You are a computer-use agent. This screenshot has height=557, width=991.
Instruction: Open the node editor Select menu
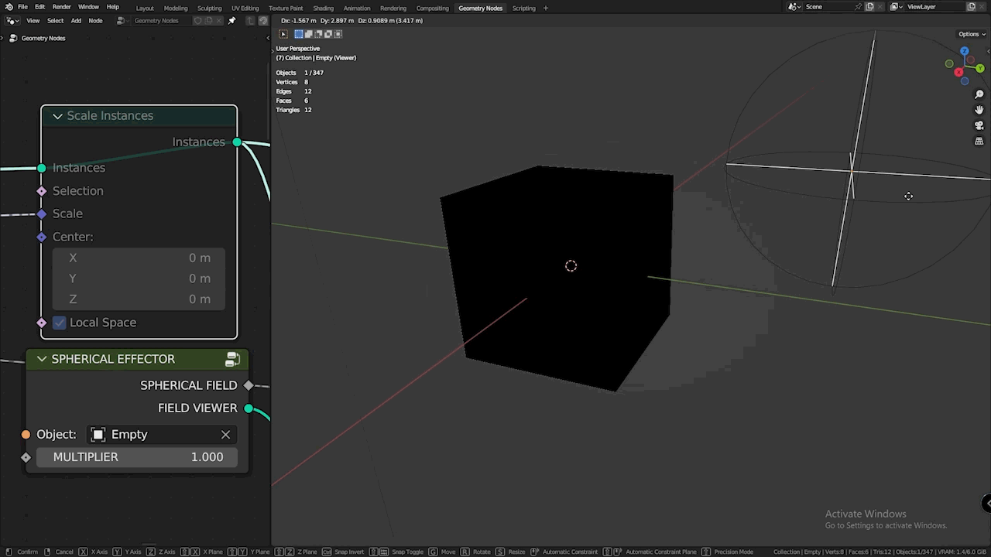pos(56,20)
